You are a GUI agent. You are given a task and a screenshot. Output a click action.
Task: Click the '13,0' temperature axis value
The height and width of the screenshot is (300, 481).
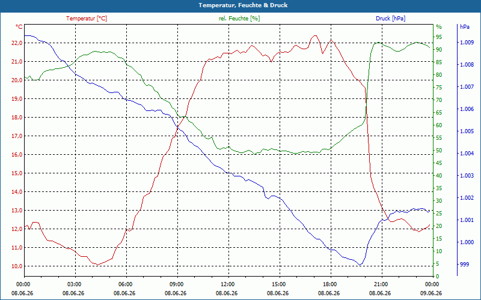click(x=17, y=211)
